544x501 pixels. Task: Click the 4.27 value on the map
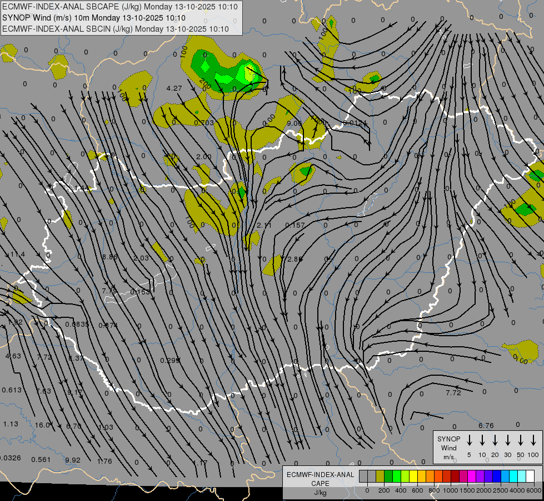pos(174,89)
